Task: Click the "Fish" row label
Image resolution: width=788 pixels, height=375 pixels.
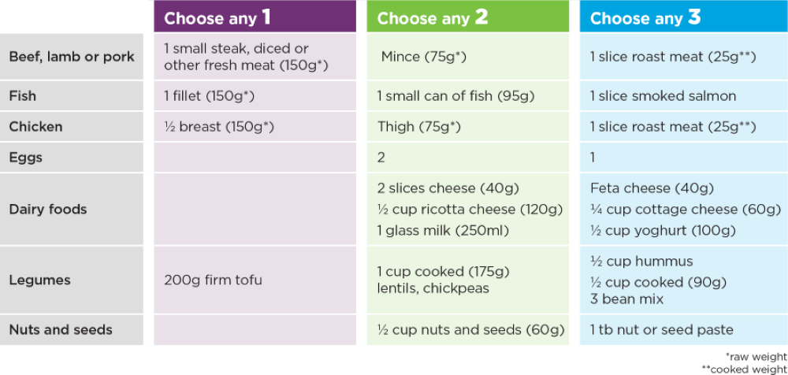Action: point(23,96)
